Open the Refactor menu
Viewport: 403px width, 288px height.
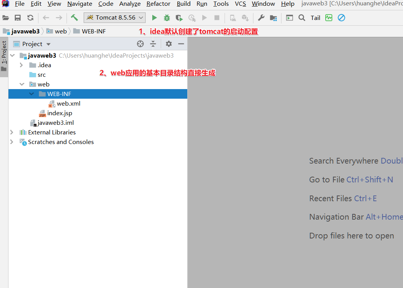click(x=158, y=3)
